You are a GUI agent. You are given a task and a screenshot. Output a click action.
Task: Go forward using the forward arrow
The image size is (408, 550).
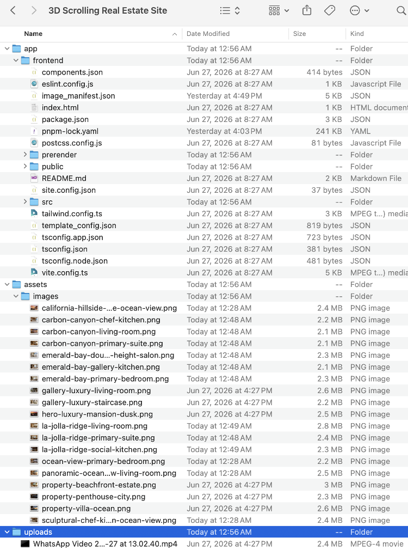34,10
